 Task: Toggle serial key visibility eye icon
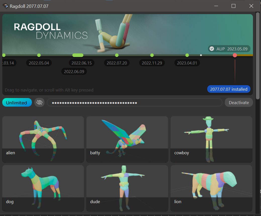(x=39, y=102)
